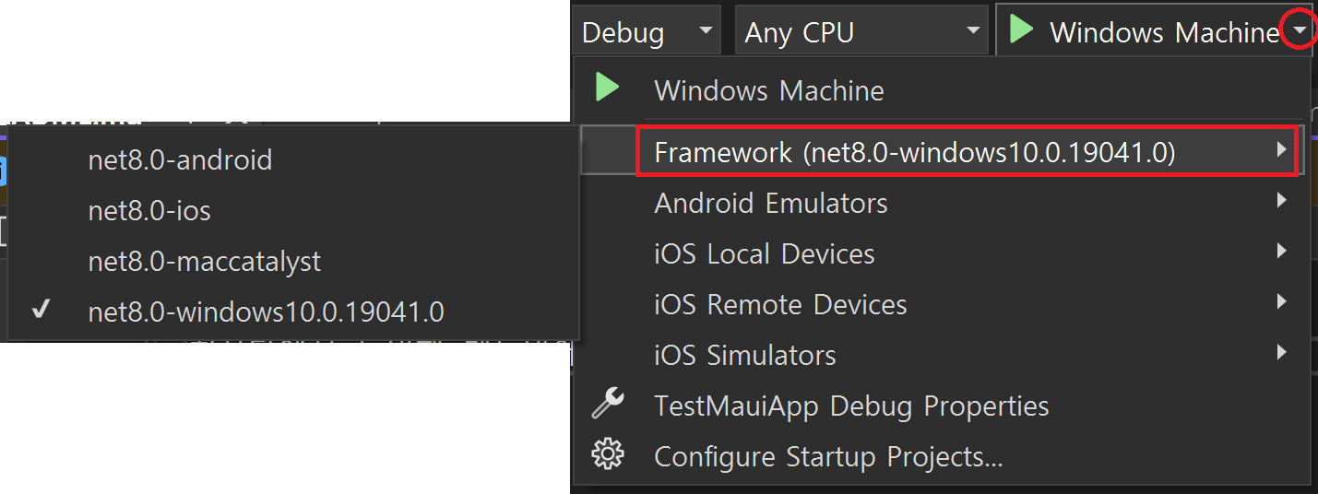The width and height of the screenshot is (1318, 494).
Task: Click the green Start arrow on Windows Machine button
Action: click(x=1021, y=31)
